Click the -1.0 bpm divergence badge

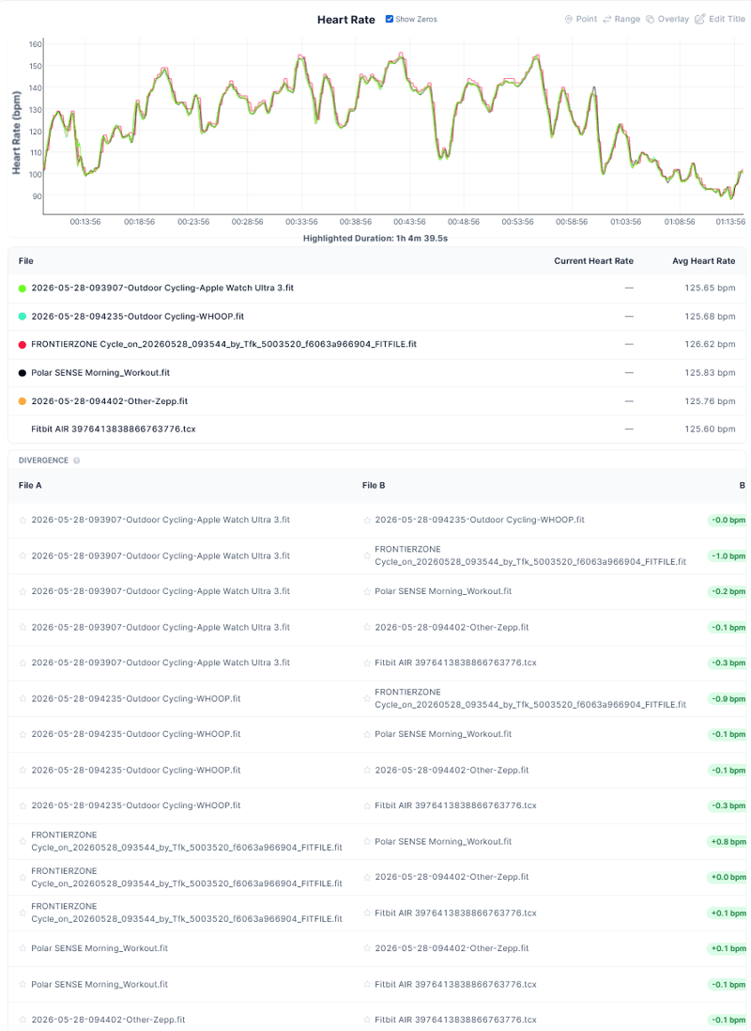click(728, 556)
